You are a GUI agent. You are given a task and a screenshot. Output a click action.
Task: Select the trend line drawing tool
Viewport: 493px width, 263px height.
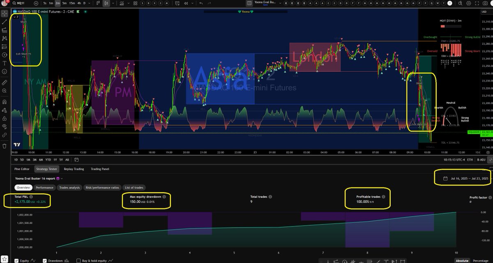point(4,21)
